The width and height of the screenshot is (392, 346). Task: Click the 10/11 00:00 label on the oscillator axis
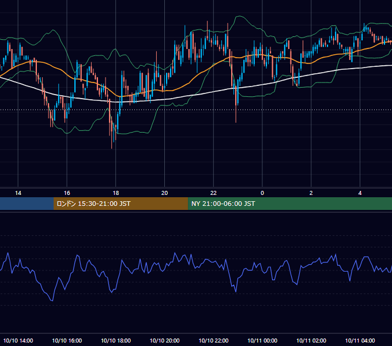coord(262,340)
